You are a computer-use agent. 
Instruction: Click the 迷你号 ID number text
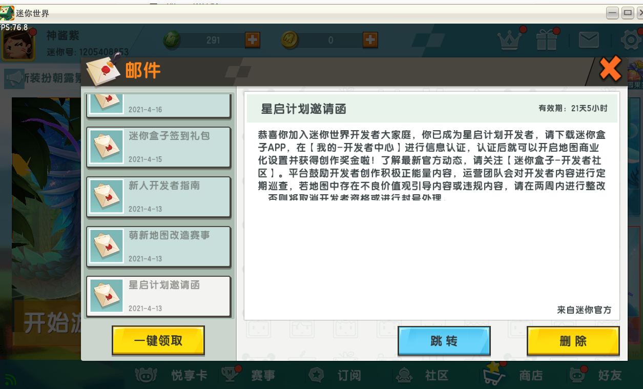click(x=88, y=52)
